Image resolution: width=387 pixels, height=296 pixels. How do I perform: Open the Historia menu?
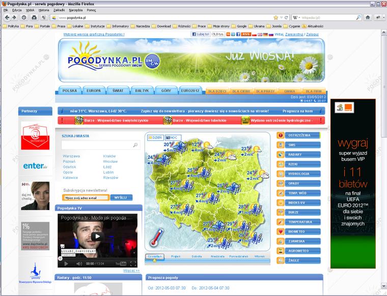pyautogui.click(x=44, y=10)
